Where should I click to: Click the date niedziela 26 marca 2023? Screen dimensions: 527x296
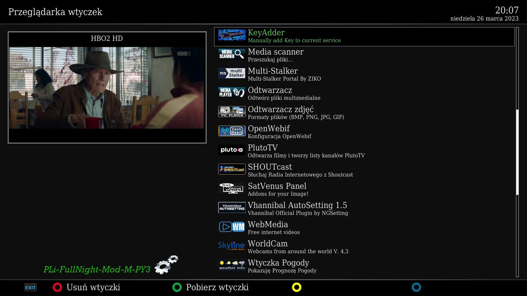tap(485, 18)
